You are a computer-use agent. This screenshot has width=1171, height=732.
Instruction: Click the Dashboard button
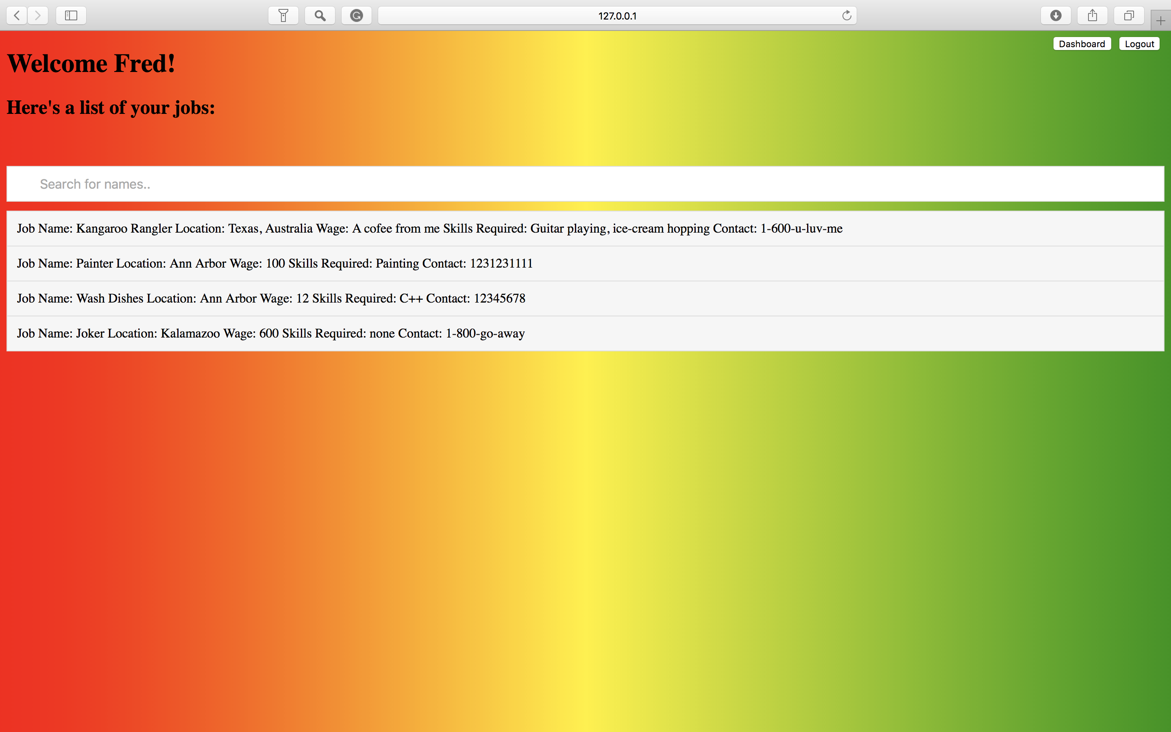pyautogui.click(x=1082, y=44)
